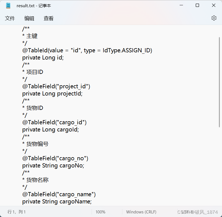Click the vertical scrollbar thumb

coord(219,82)
